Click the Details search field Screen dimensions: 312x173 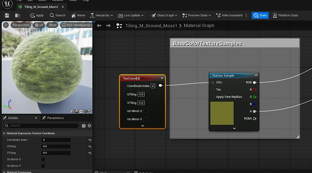coord(41,126)
